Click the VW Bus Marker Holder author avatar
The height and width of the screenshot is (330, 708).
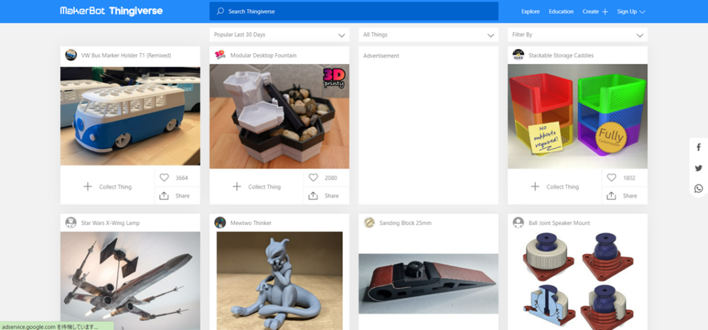point(71,55)
